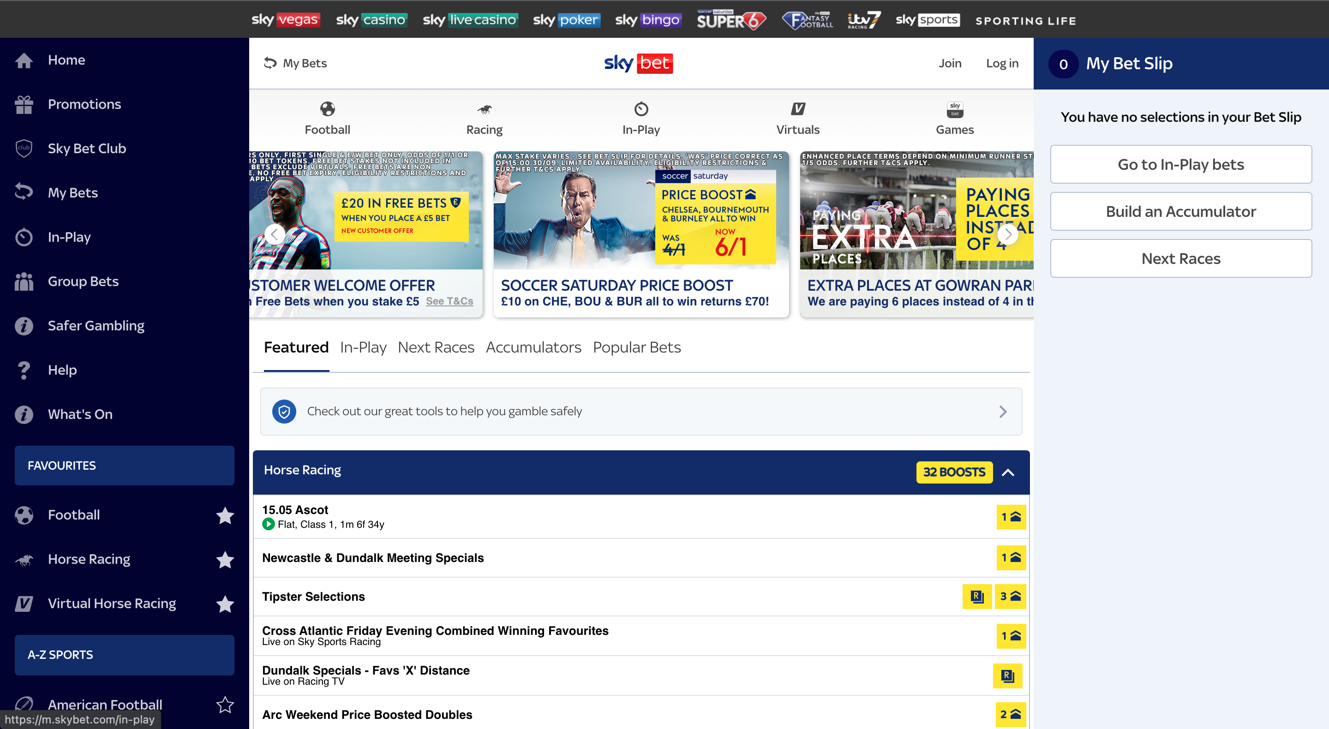Click the Safer Gambling info icon
The image size is (1329, 729).
click(24, 326)
